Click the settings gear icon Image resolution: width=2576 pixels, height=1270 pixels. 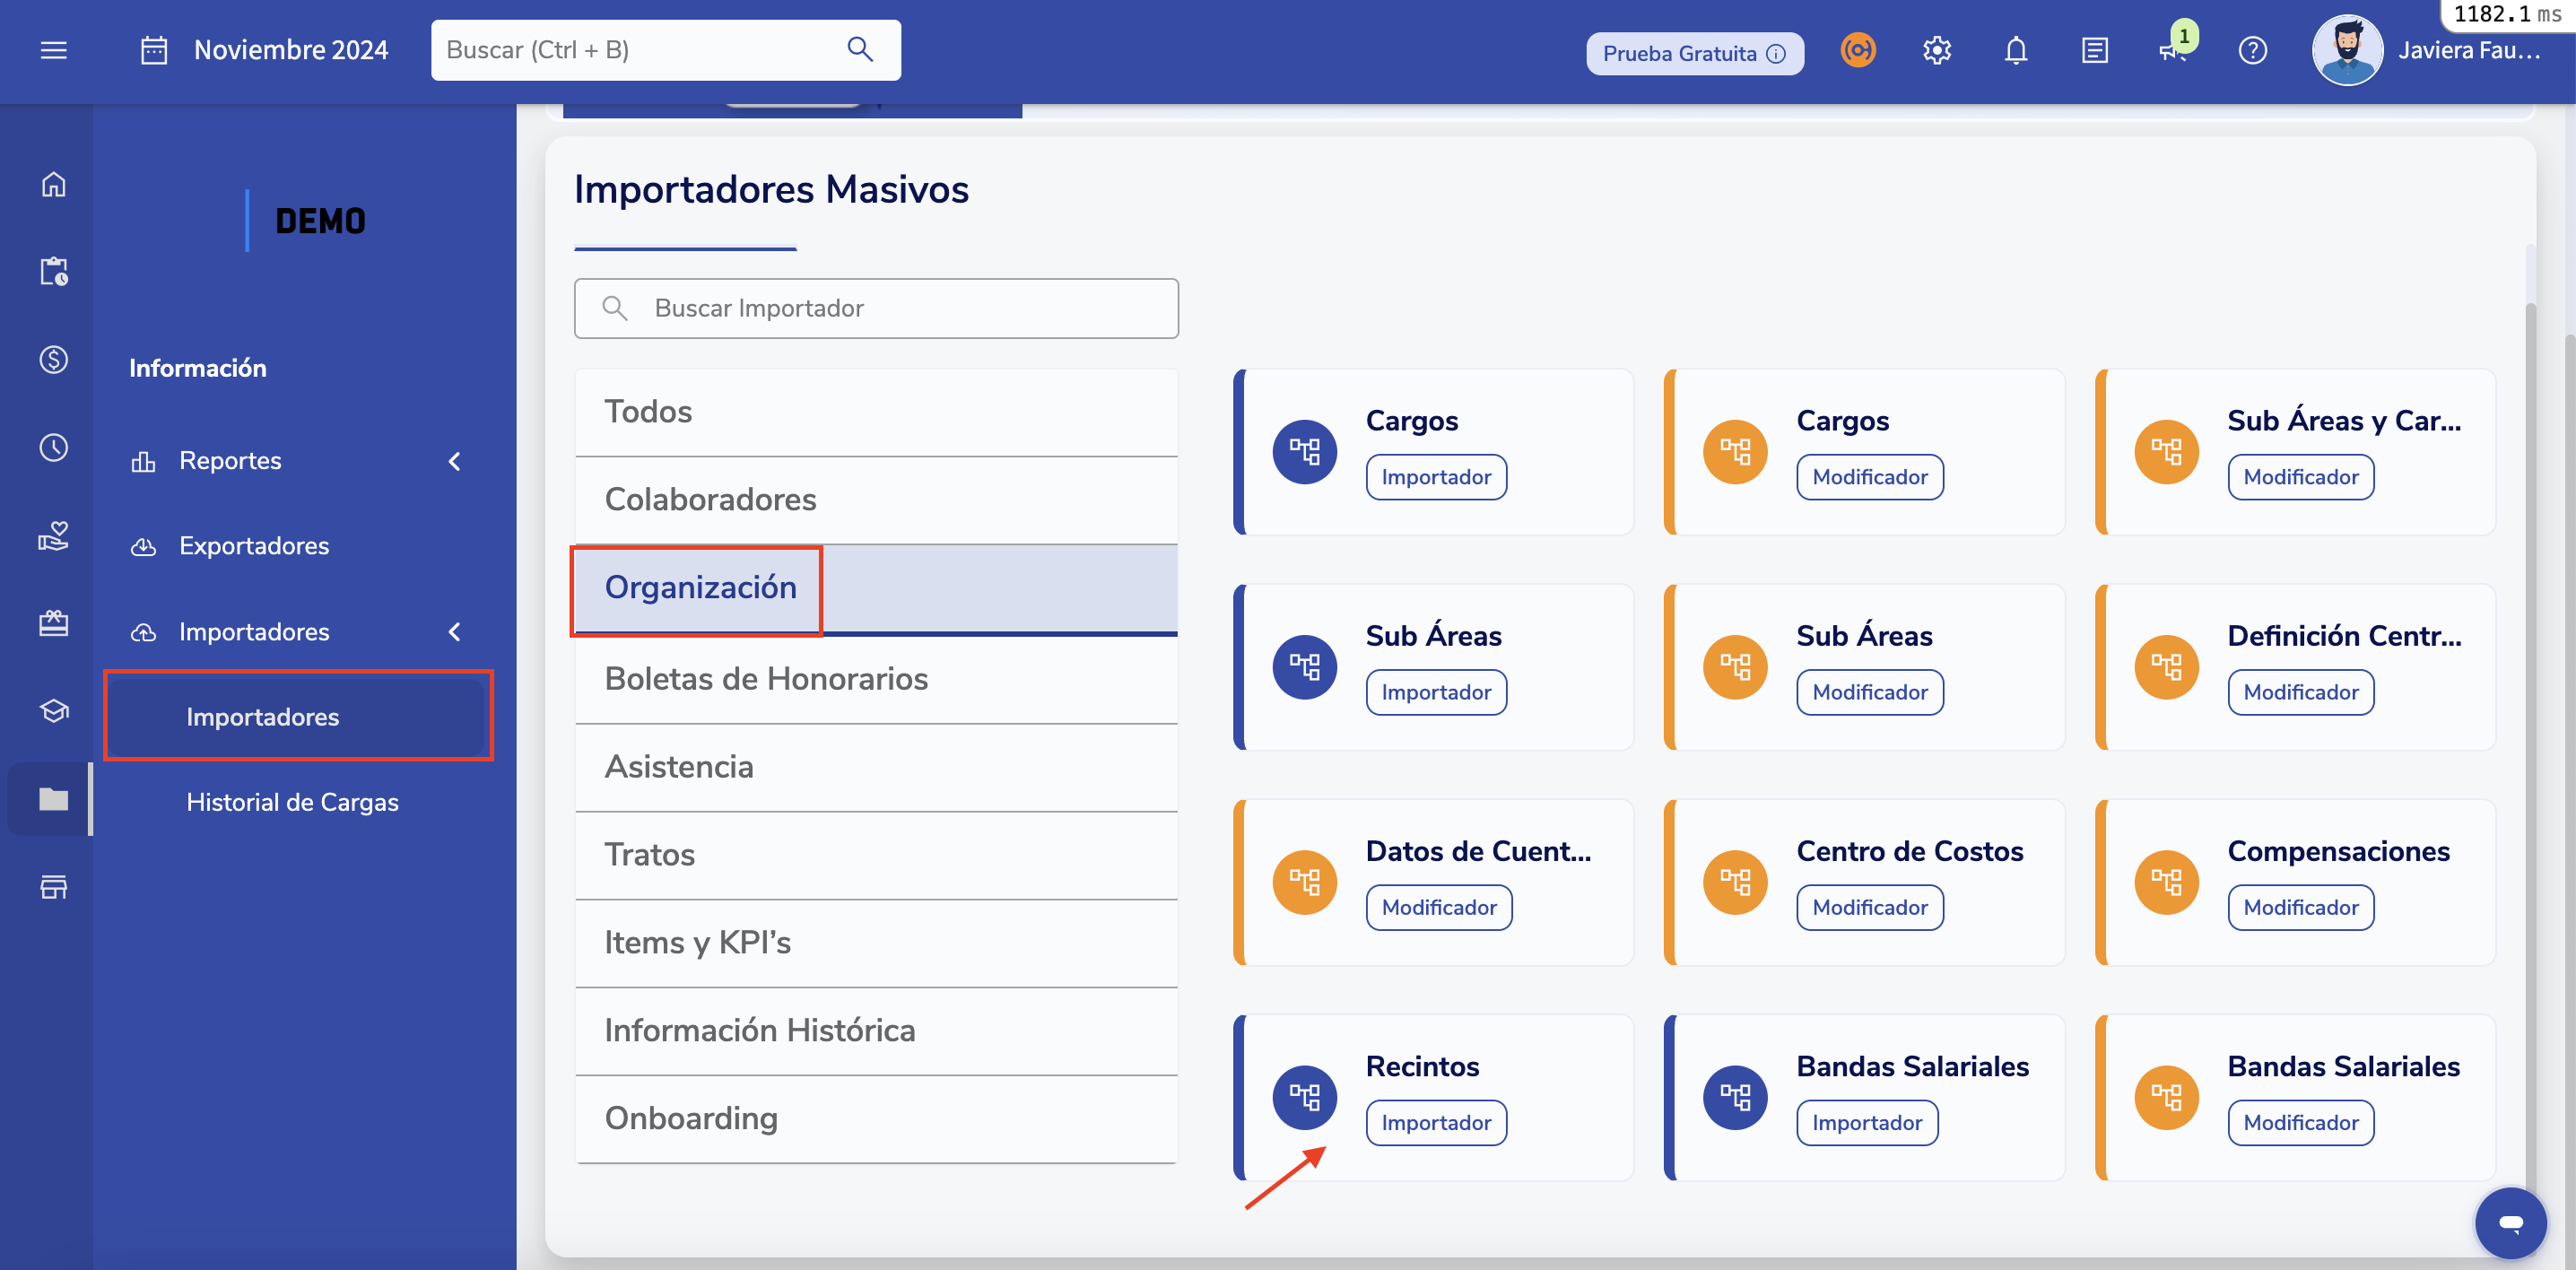click(1937, 50)
